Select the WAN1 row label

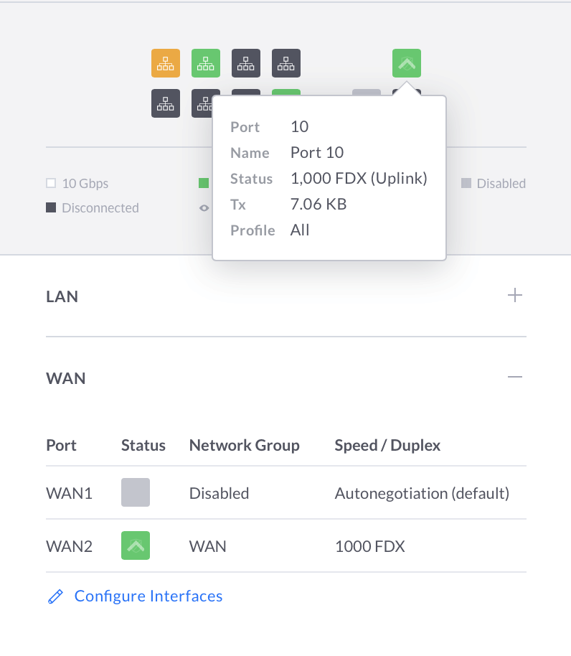69,493
